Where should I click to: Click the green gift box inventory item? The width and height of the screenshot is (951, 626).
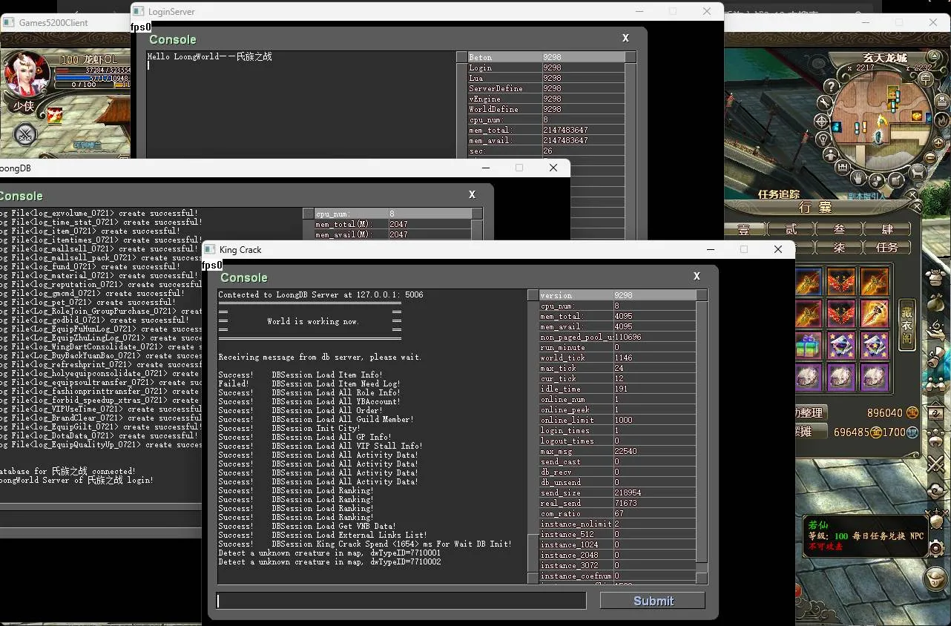point(809,346)
